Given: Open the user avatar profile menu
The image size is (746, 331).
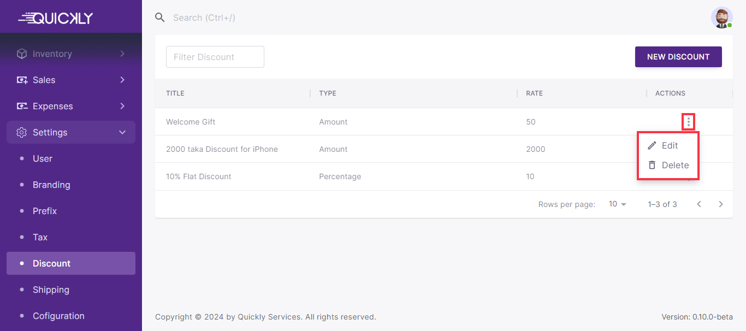Looking at the screenshot, I should point(721,17).
